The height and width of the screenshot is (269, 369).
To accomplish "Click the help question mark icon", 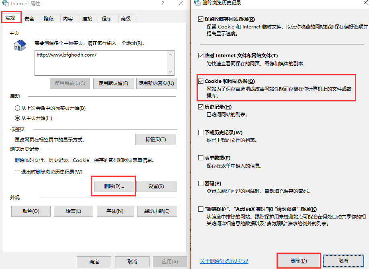I will [x=162, y=4].
